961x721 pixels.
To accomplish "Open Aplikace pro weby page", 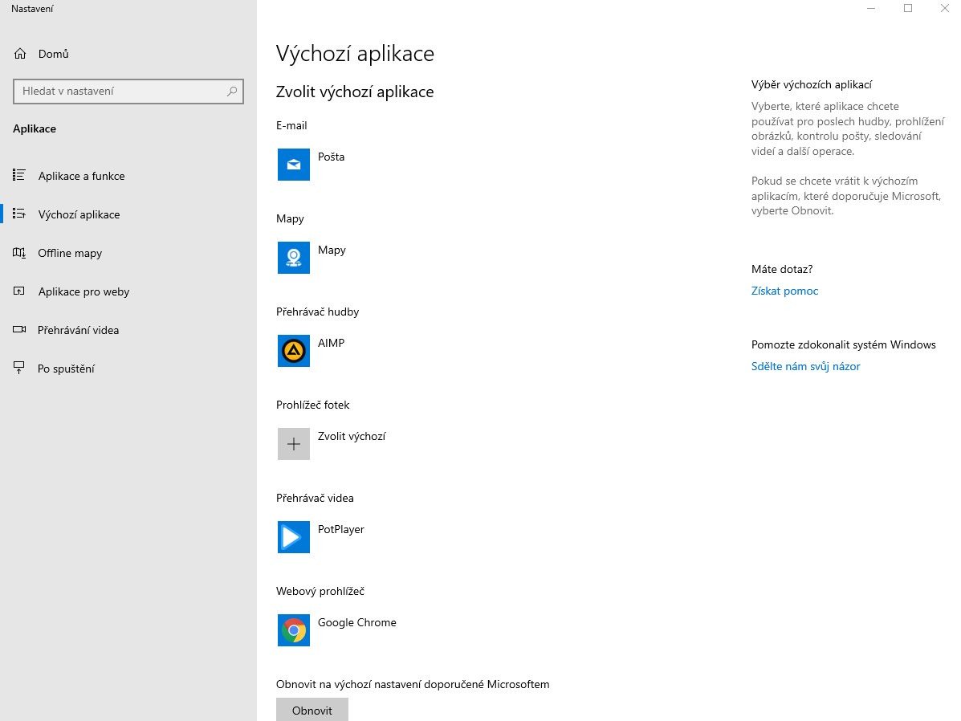I will (83, 291).
